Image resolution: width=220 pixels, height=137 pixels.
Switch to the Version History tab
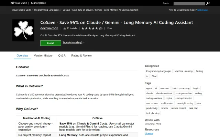(43, 55)
